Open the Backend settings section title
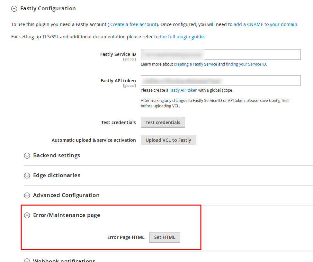 pos(57,156)
